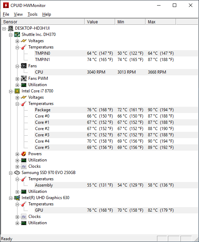Expand Clocks under Intel Core i7 8700
The image size is (199, 242).
(x=17, y=167)
